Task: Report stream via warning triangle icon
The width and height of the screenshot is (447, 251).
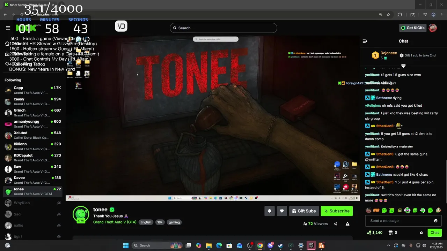Action: (347, 224)
